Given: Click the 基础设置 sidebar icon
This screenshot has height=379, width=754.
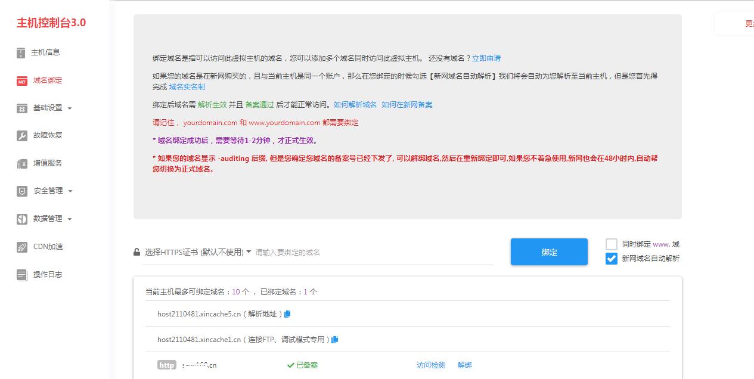Looking at the screenshot, I should pos(21,108).
